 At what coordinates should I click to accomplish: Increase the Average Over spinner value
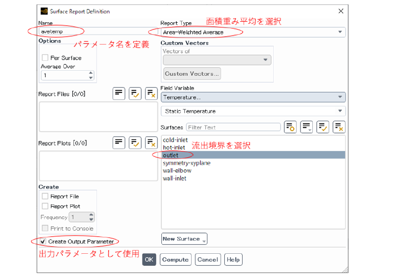[91, 73]
